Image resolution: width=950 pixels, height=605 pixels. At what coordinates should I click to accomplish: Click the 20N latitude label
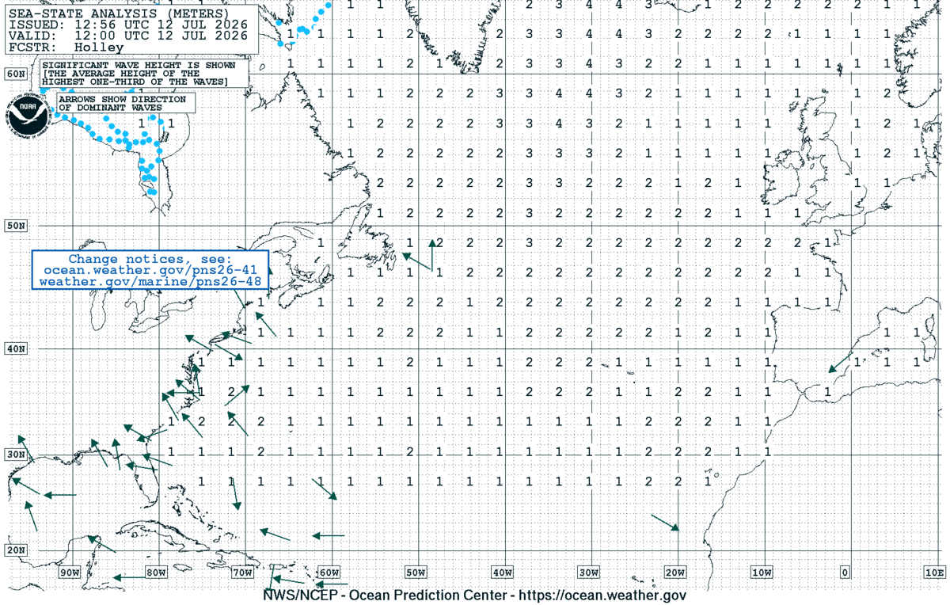coord(16,550)
